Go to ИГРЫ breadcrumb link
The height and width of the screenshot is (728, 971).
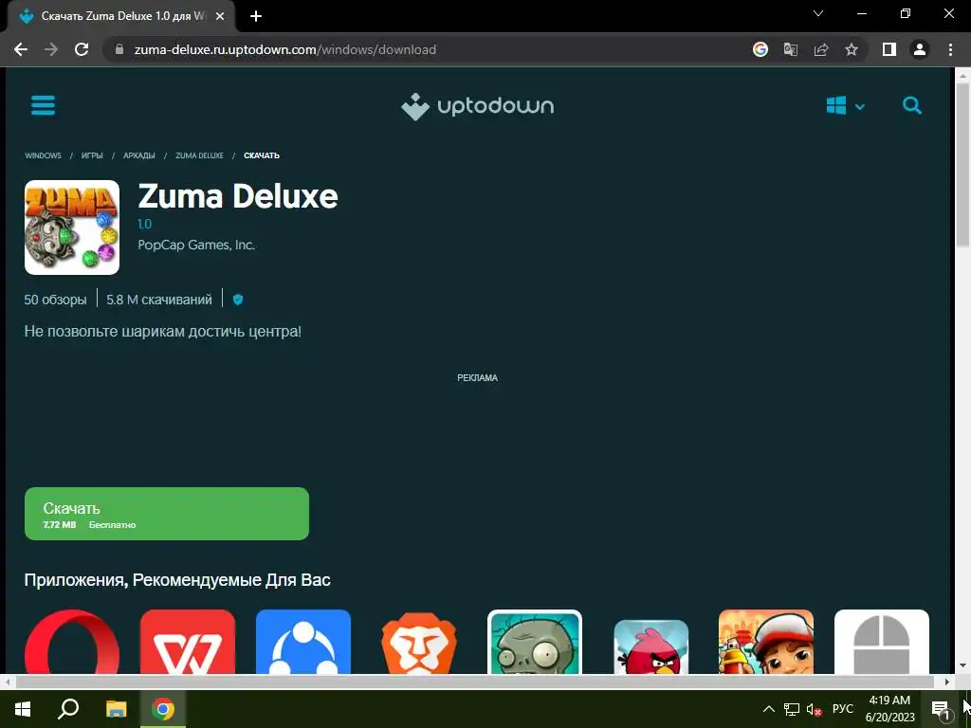(92, 155)
